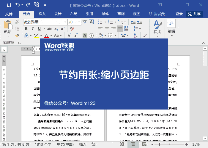The image size is (208, 148).
Task: Click the Cut scissors icon
Action: click(x=17, y=22)
